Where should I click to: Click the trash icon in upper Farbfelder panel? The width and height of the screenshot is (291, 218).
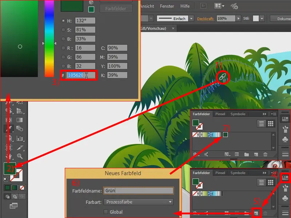(266, 154)
